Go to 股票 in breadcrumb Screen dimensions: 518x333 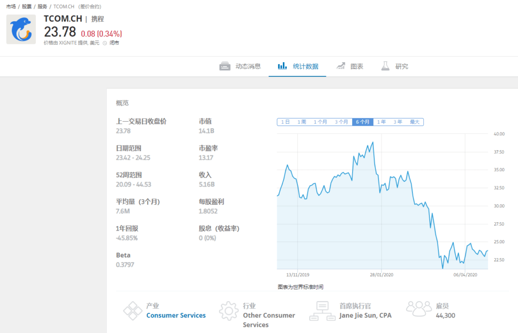click(27, 7)
